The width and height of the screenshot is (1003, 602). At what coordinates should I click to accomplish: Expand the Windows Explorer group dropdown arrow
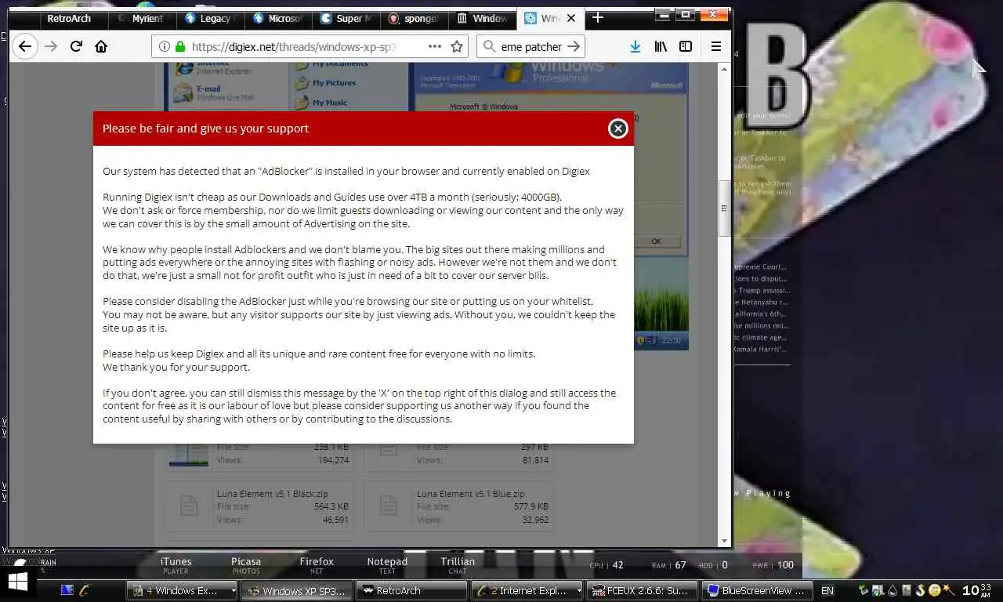(x=233, y=591)
